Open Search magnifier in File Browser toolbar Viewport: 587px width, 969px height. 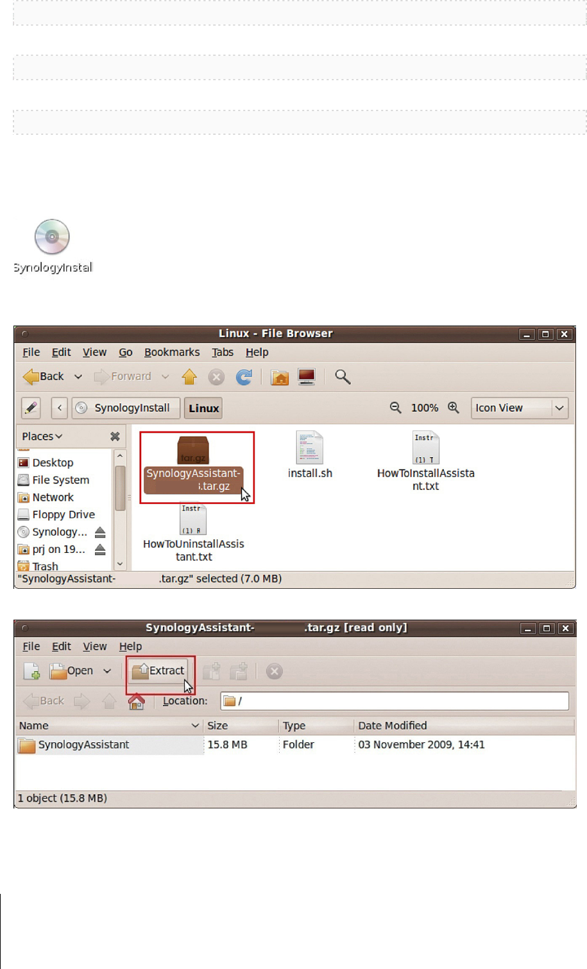[x=343, y=377]
